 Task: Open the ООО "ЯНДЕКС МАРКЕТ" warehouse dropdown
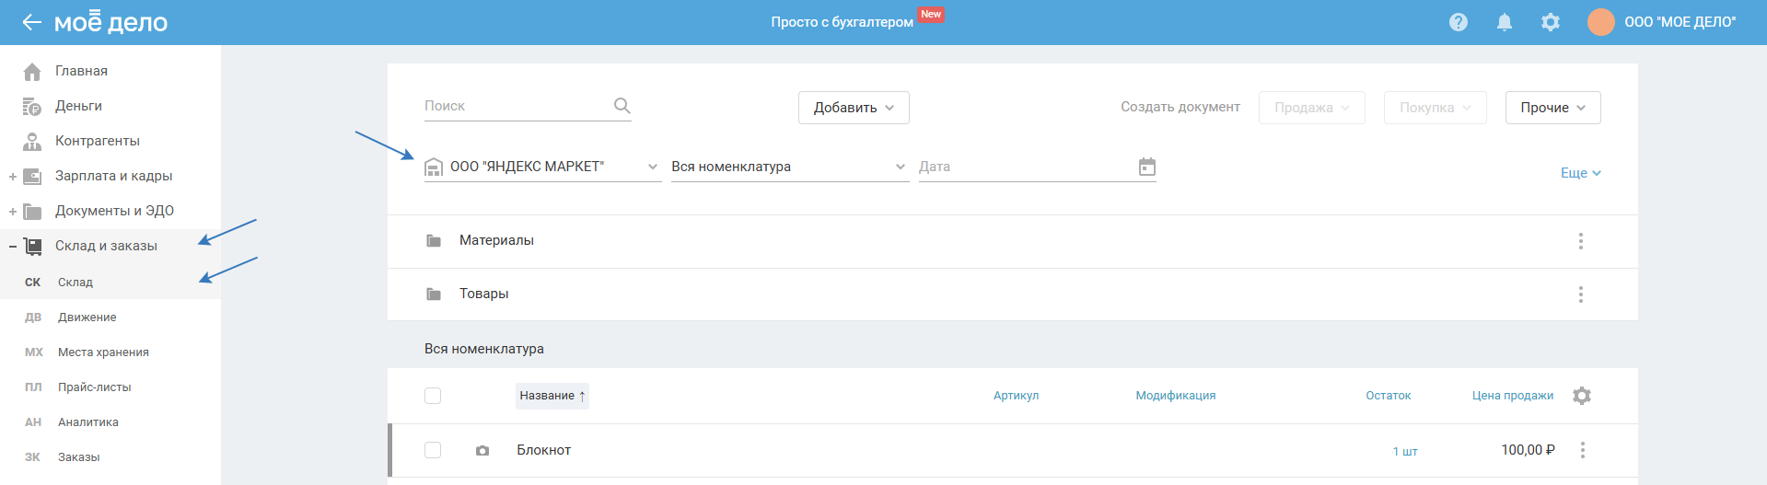tap(542, 167)
